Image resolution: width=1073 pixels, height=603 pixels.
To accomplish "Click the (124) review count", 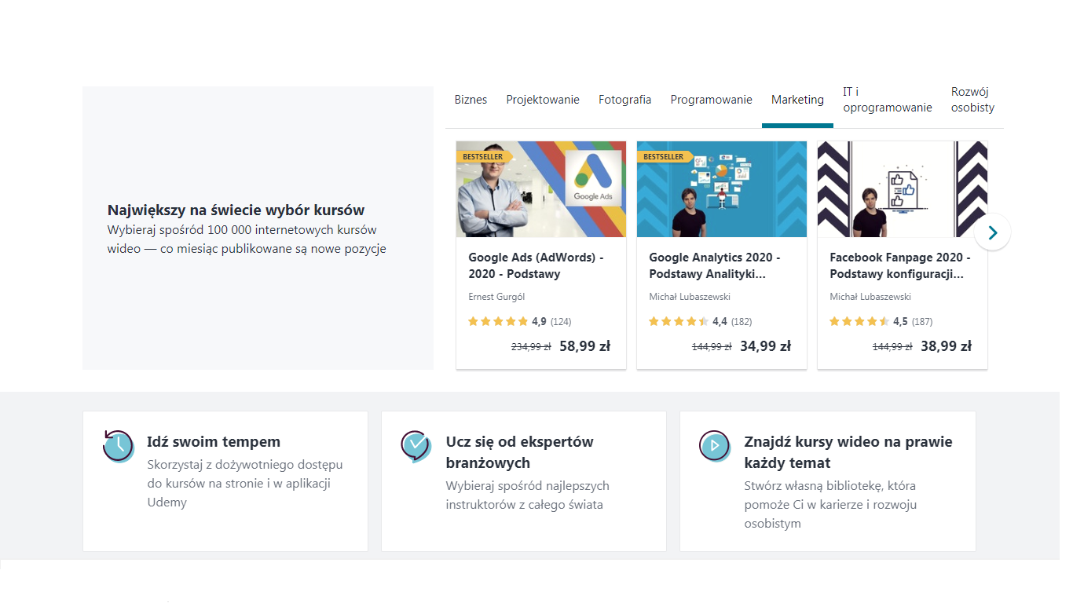I will click(x=561, y=322).
